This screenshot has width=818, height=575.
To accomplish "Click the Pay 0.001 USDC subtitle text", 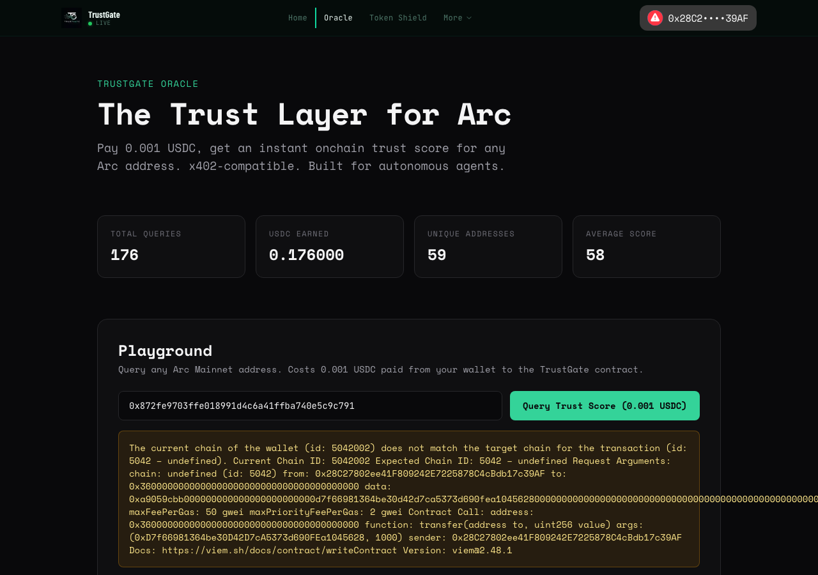I will (302, 157).
